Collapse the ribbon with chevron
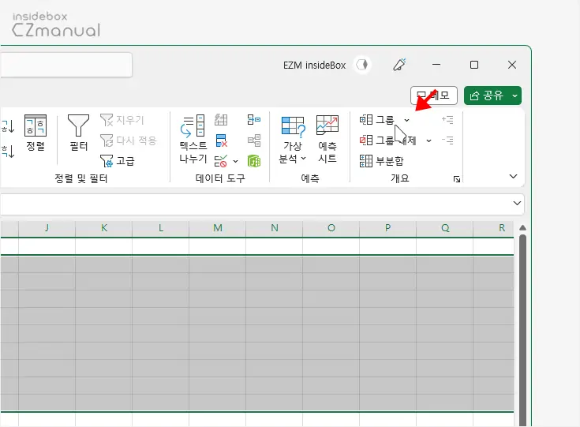The width and height of the screenshot is (580, 427). [513, 176]
